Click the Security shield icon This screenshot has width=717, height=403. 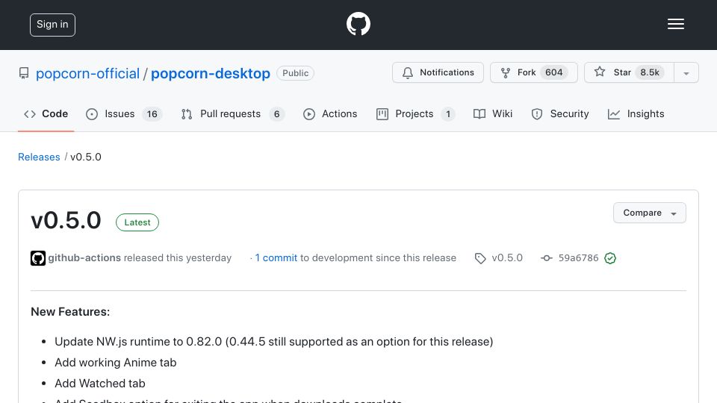[x=537, y=114]
